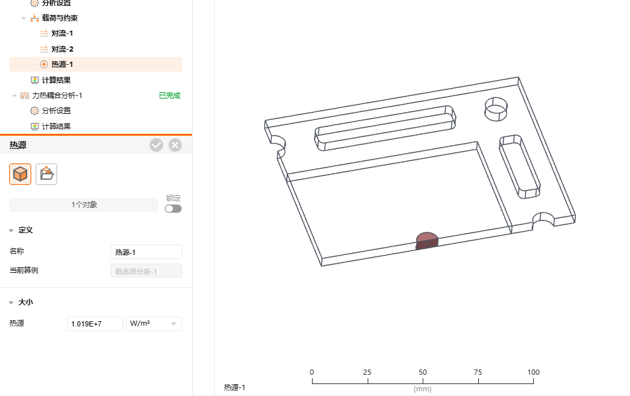Click the 热源 panel title

18,145
